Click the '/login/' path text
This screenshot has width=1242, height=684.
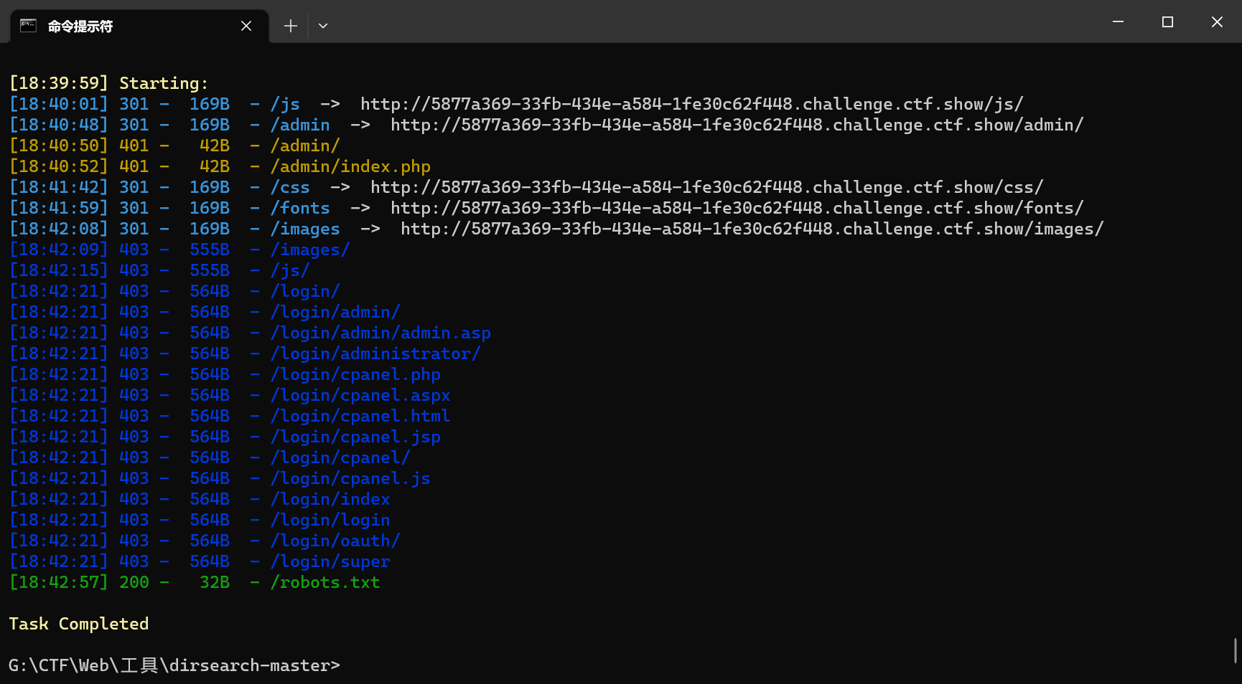305,291
